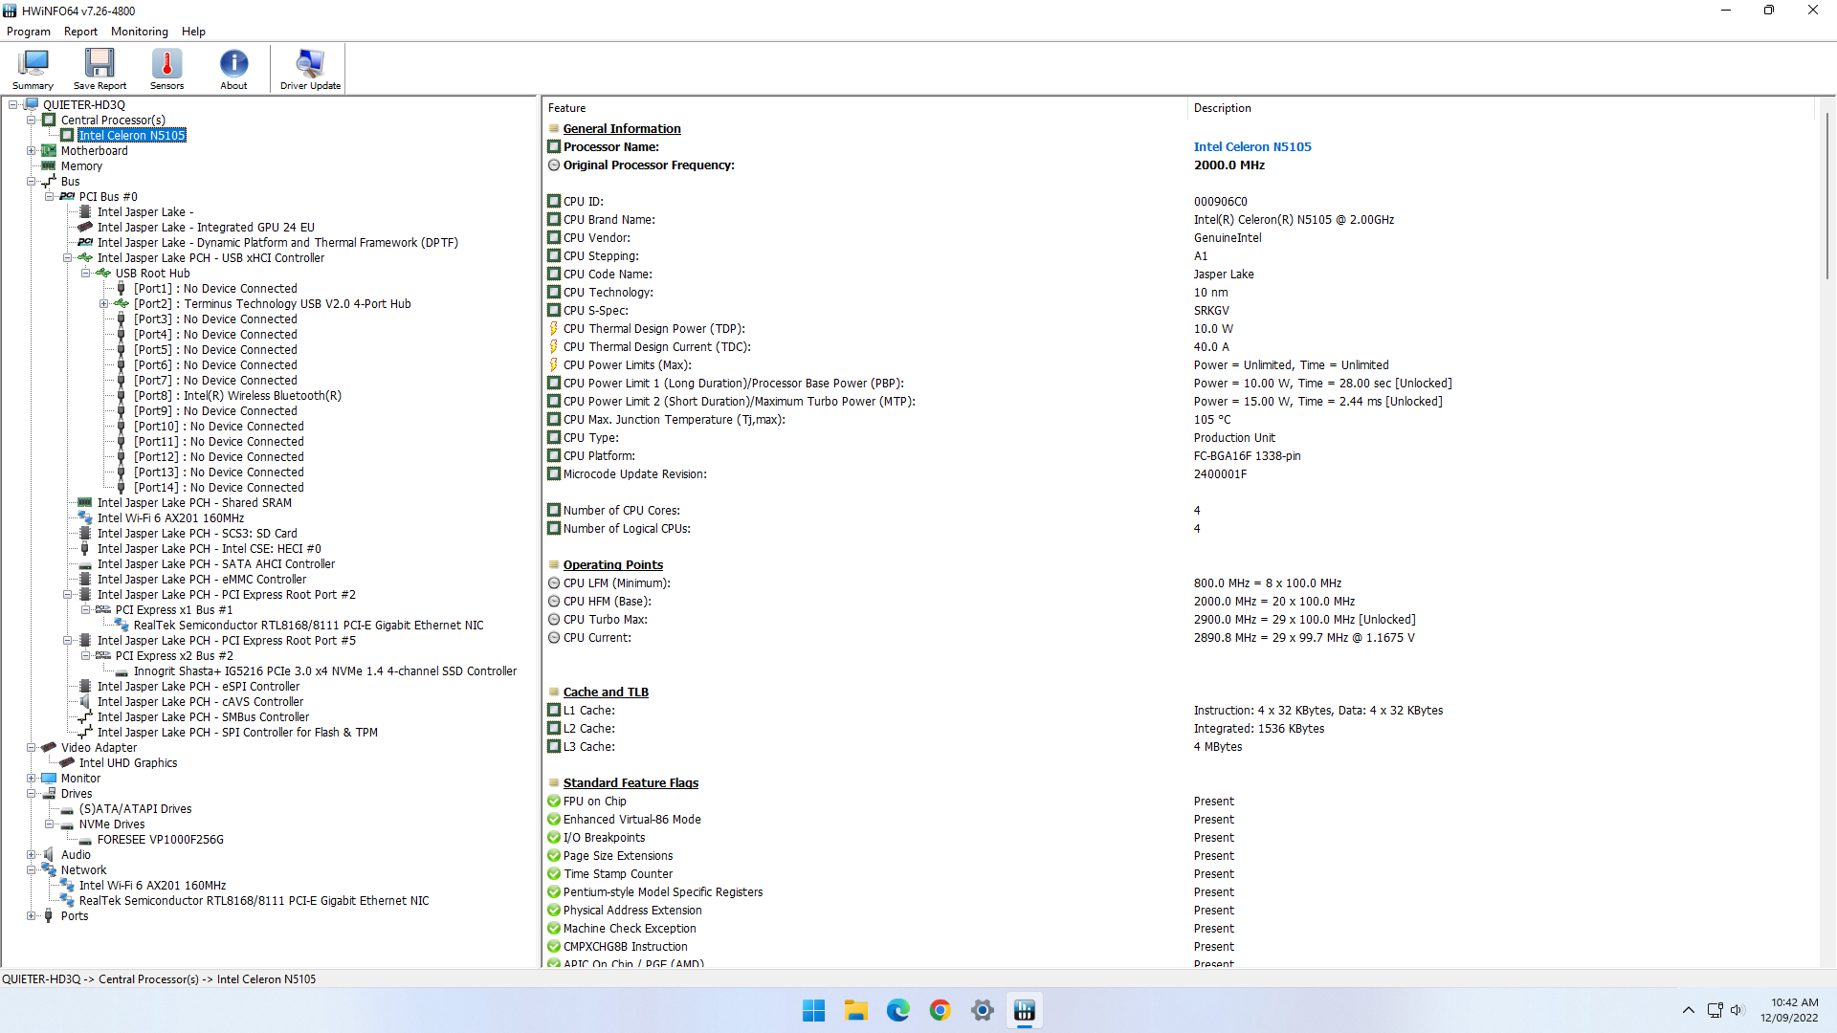1837x1033 pixels.
Task: Click the L2 Cache row icon
Action: click(x=553, y=728)
